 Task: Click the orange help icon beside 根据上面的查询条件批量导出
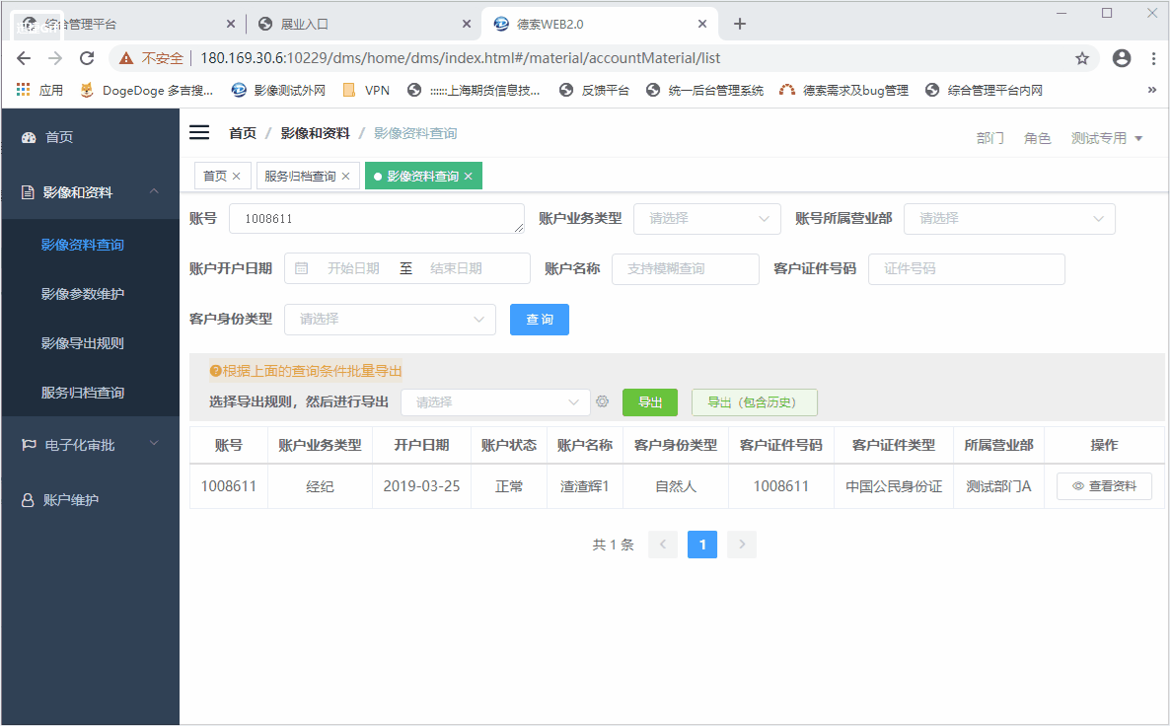pos(215,371)
